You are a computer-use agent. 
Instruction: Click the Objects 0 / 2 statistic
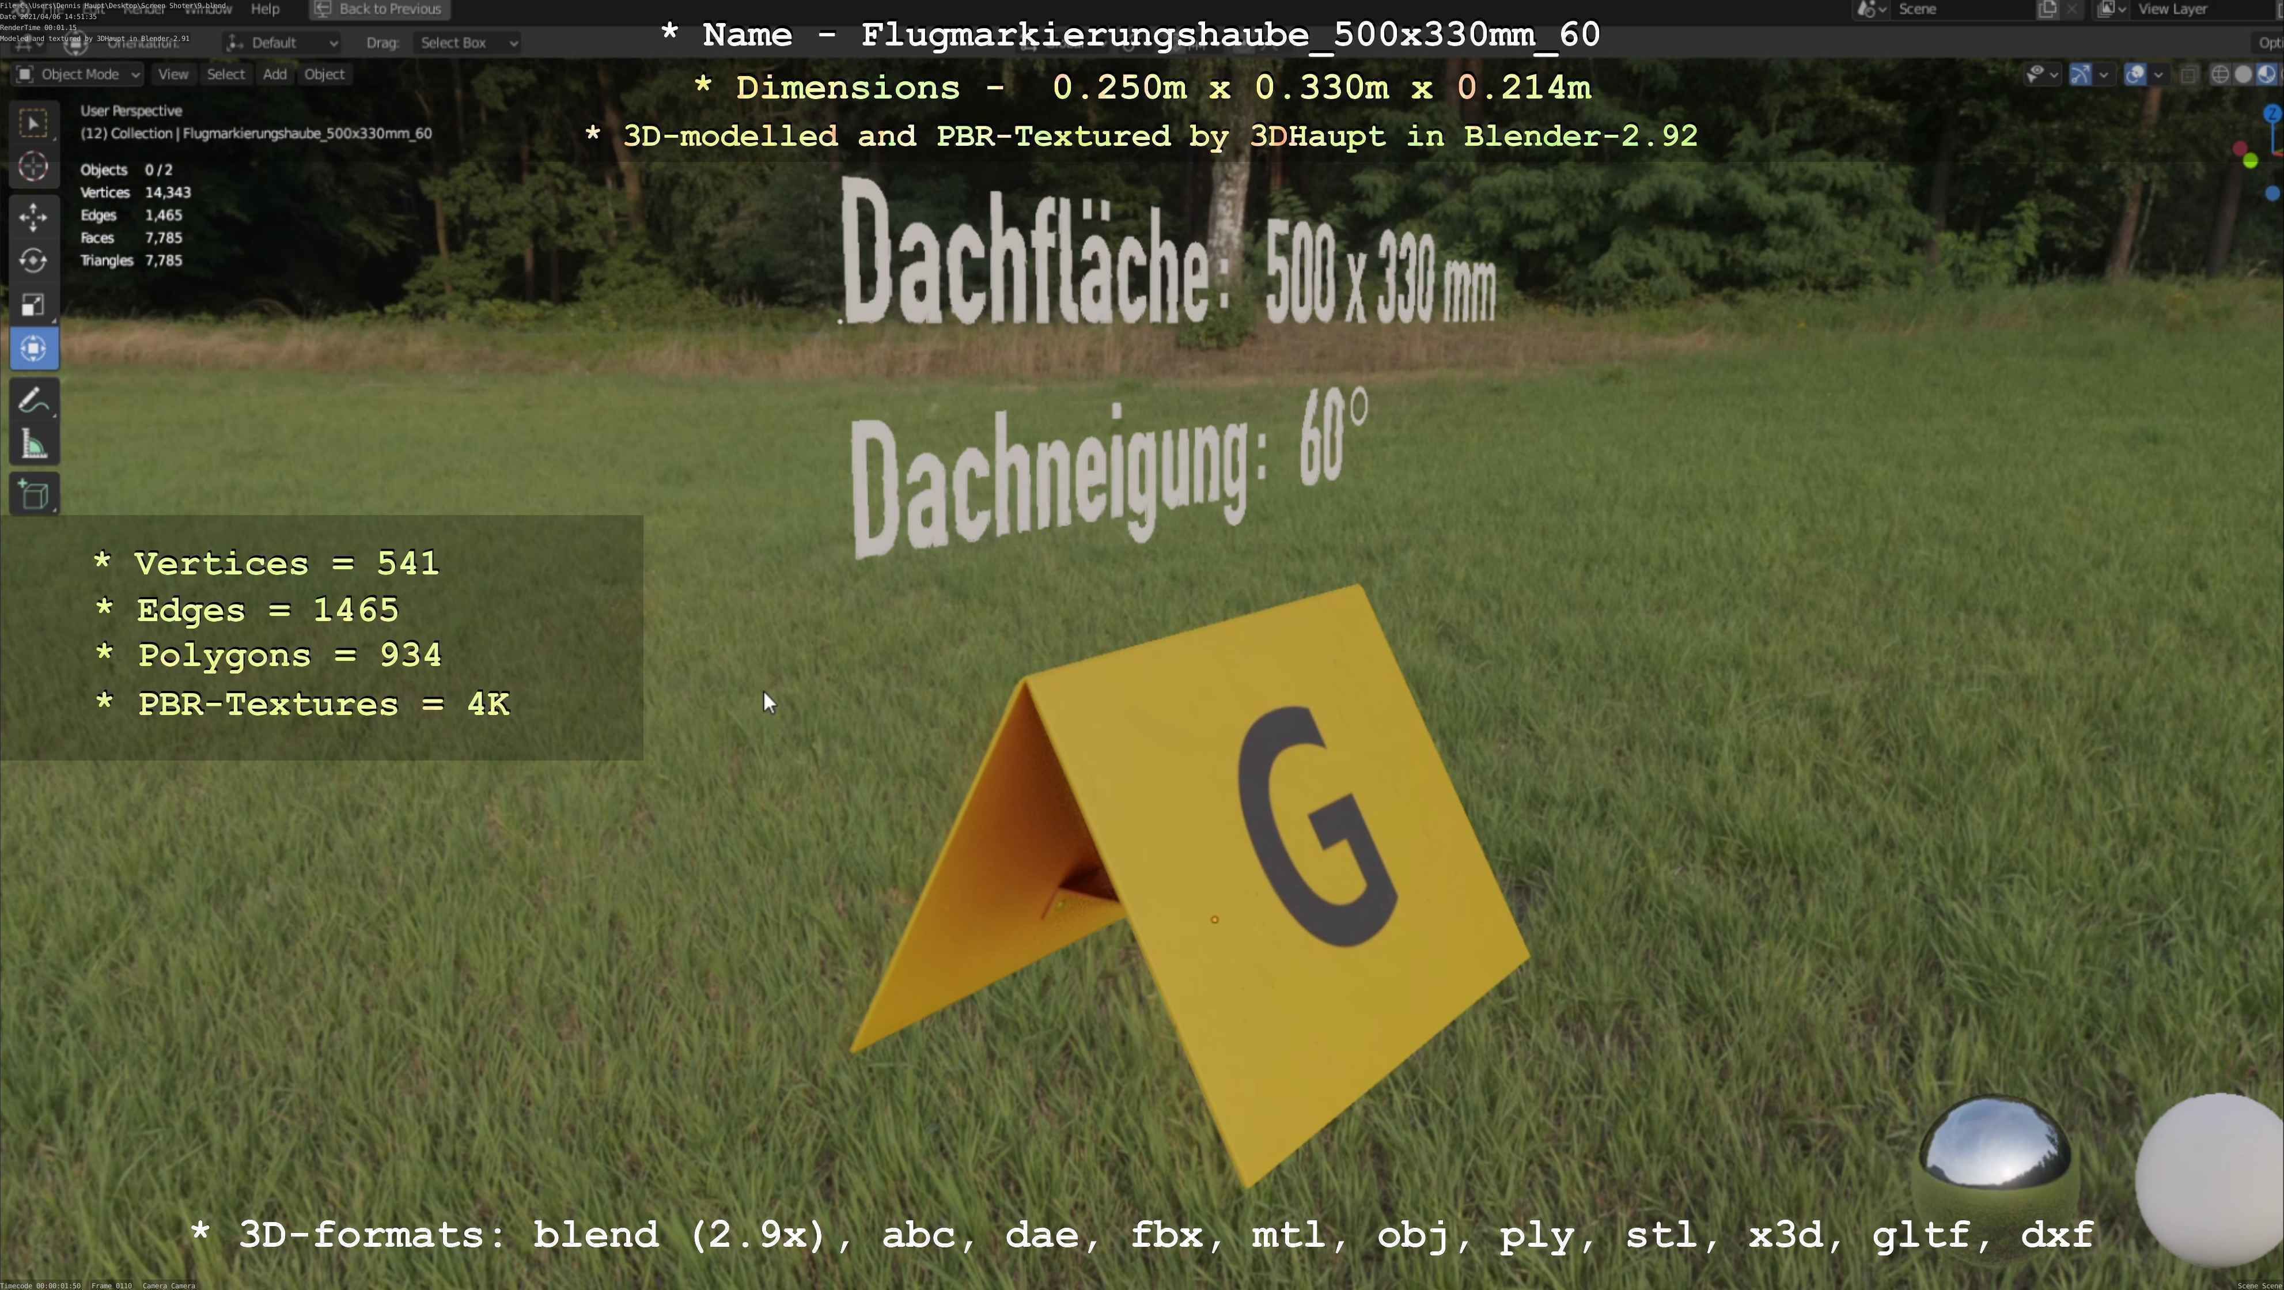point(127,170)
